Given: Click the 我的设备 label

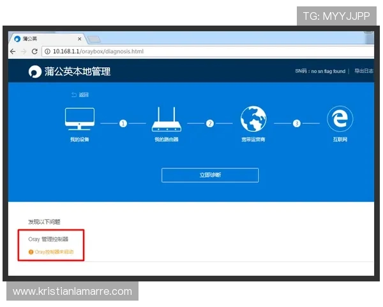Looking at the screenshot, I should 80,139.
